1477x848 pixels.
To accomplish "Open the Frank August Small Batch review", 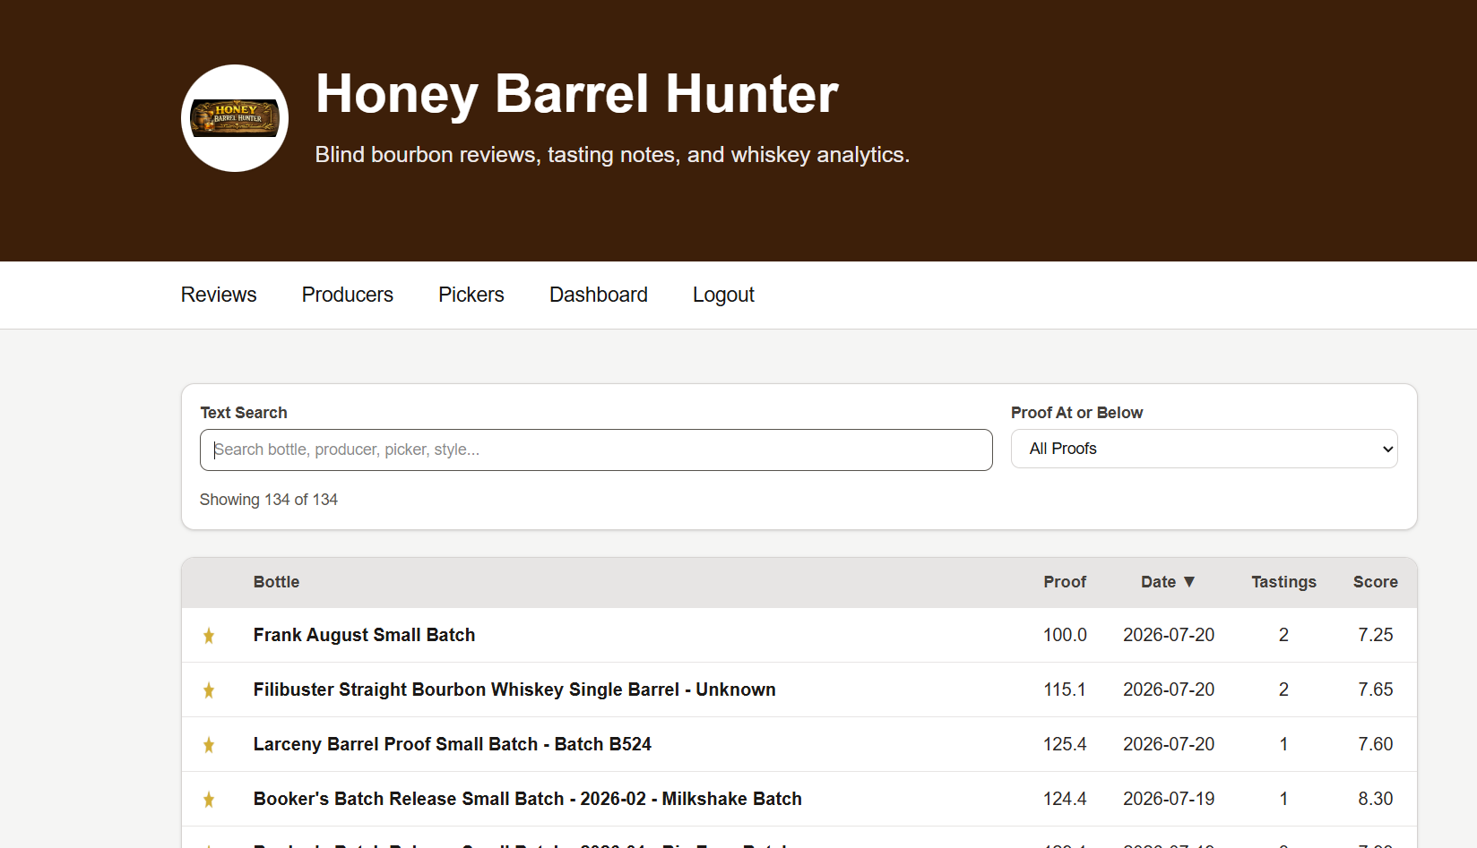I will (364, 635).
